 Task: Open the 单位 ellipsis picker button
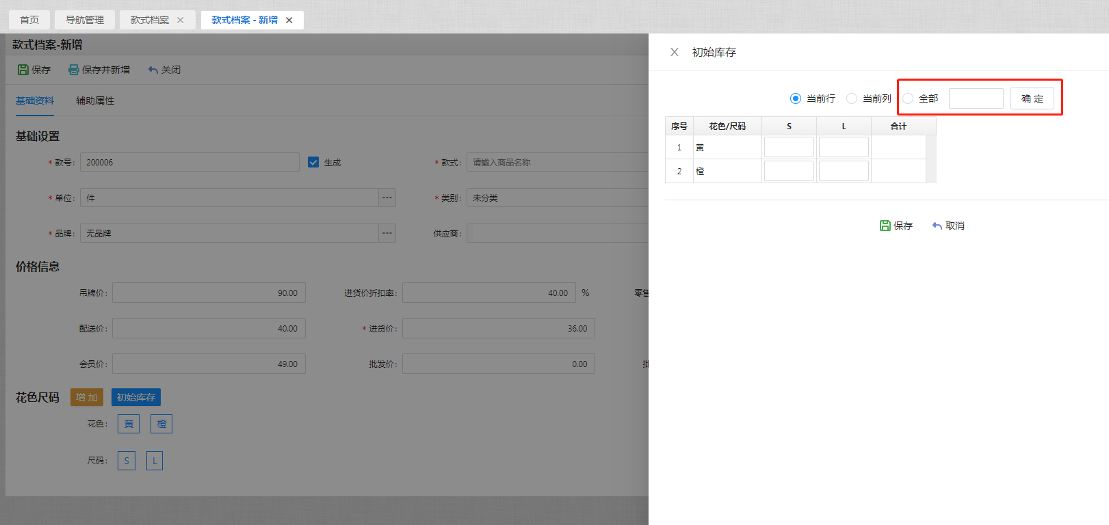coord(387,198)
